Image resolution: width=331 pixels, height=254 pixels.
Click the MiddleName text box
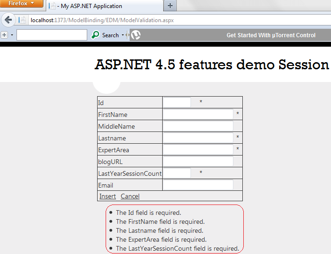(198, 126)
